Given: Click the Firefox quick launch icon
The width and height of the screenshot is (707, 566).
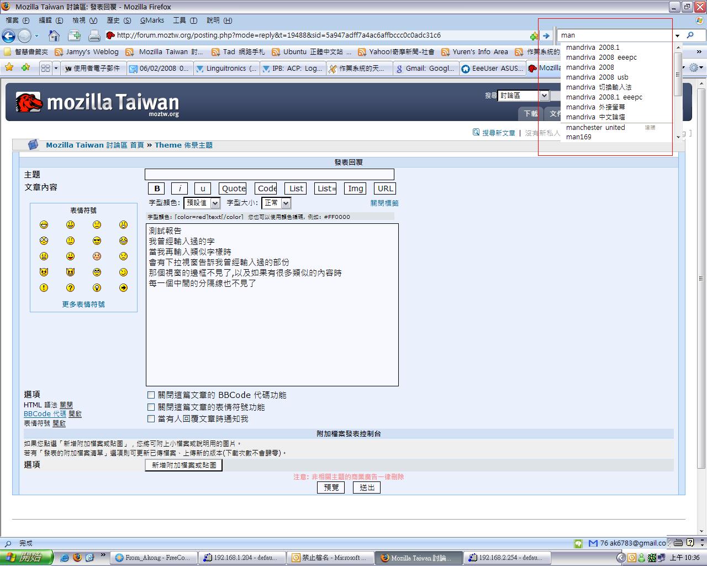Looking at the screenshot, I should 77,558.
